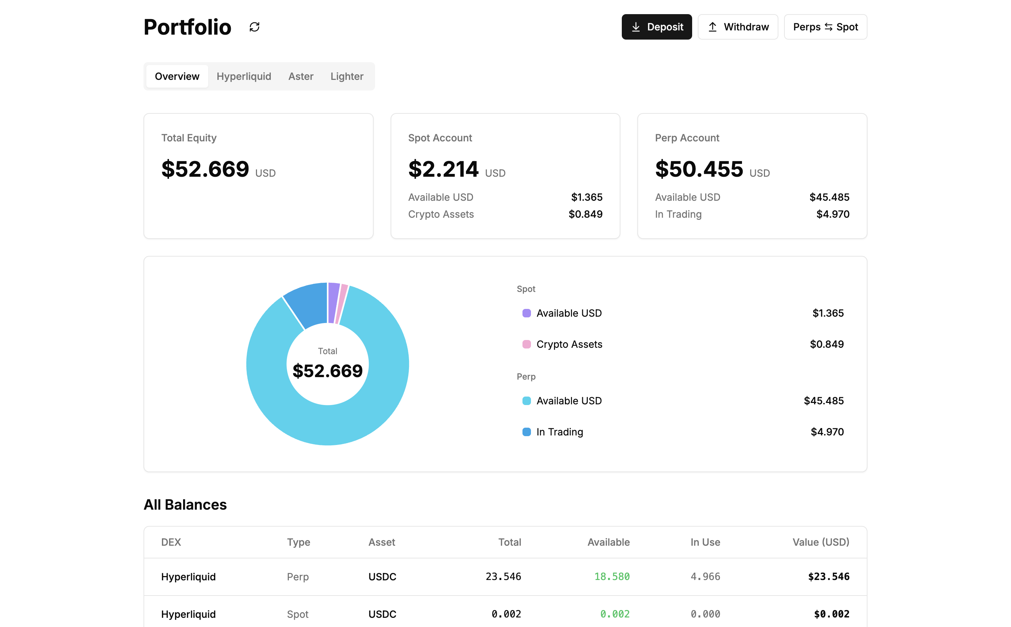Viewport: 1011px width, 627px height.
Task: Select the Aster tab
Action: (x=300, y=76)
